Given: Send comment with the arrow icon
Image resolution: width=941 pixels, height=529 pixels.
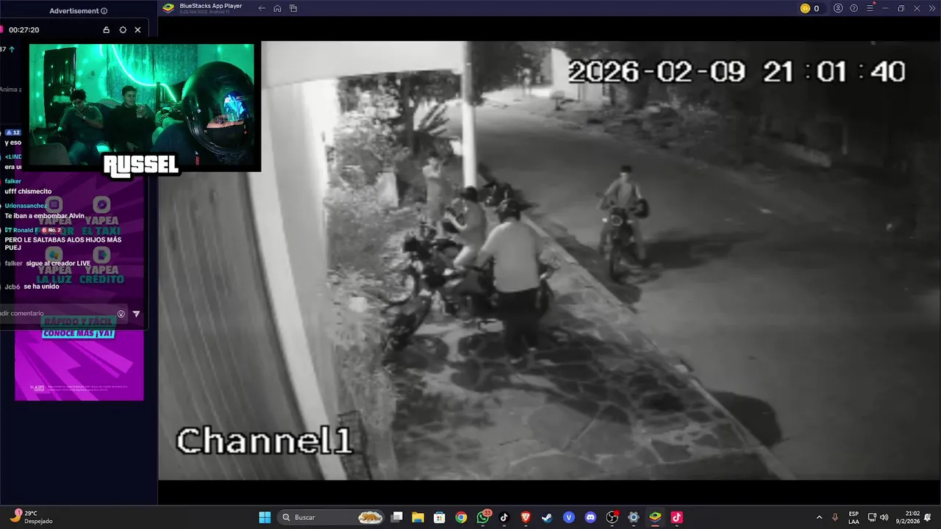Looking at the screenshot, I should pyautogui.click(x=136, y=314).
